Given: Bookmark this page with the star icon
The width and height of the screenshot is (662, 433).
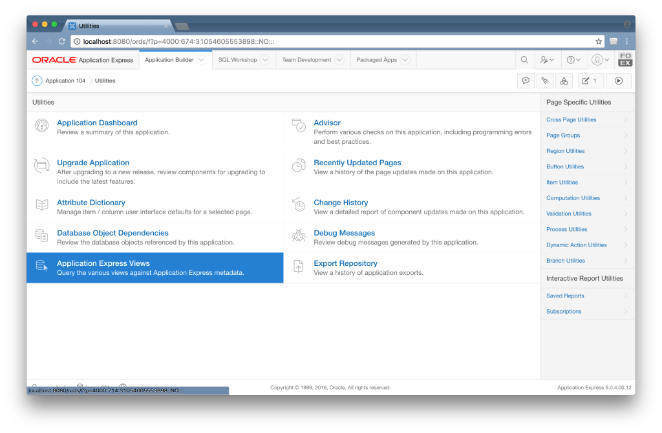Looking at the screenshot, I should coord(598,41).
